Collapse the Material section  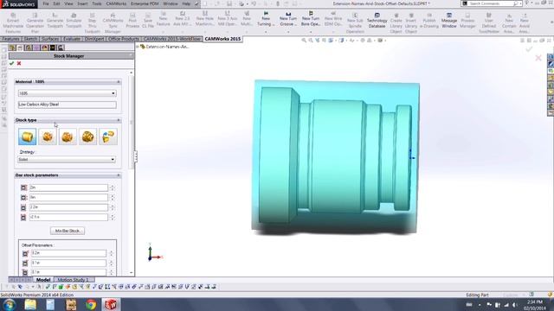click(x=119, y=82)
